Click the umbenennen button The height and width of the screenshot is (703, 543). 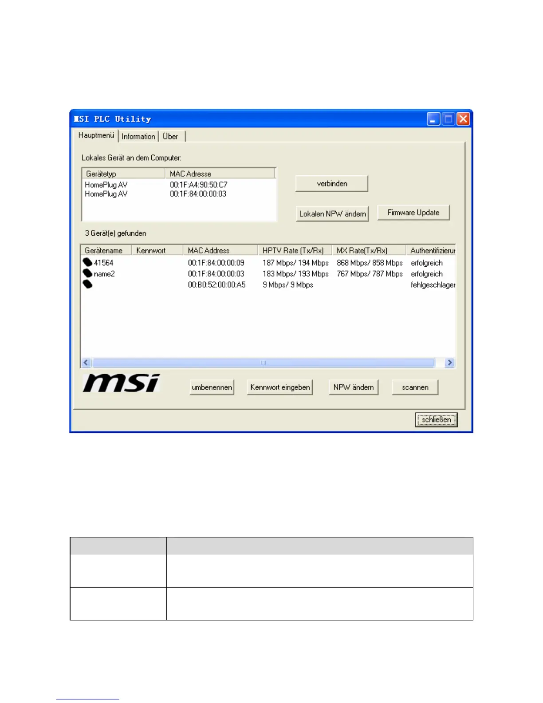click(212, 387)
